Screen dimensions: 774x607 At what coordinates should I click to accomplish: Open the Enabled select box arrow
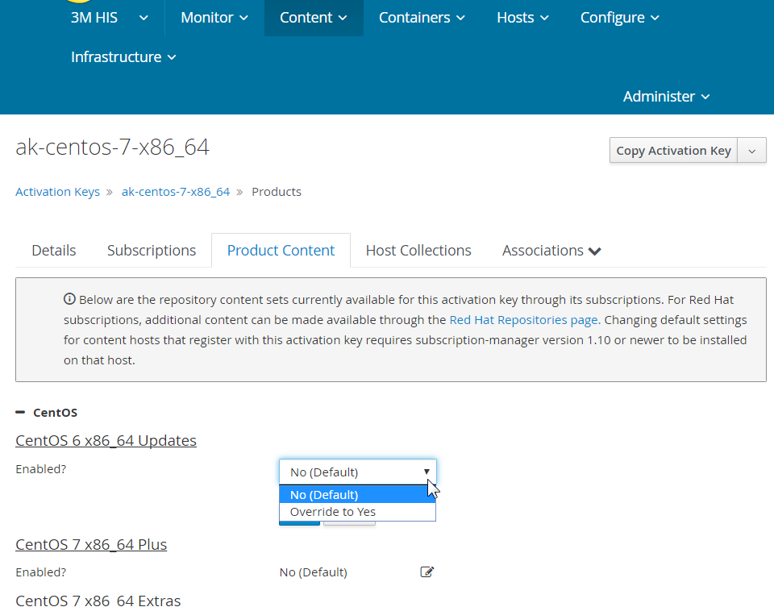click(x=427, y=472)
